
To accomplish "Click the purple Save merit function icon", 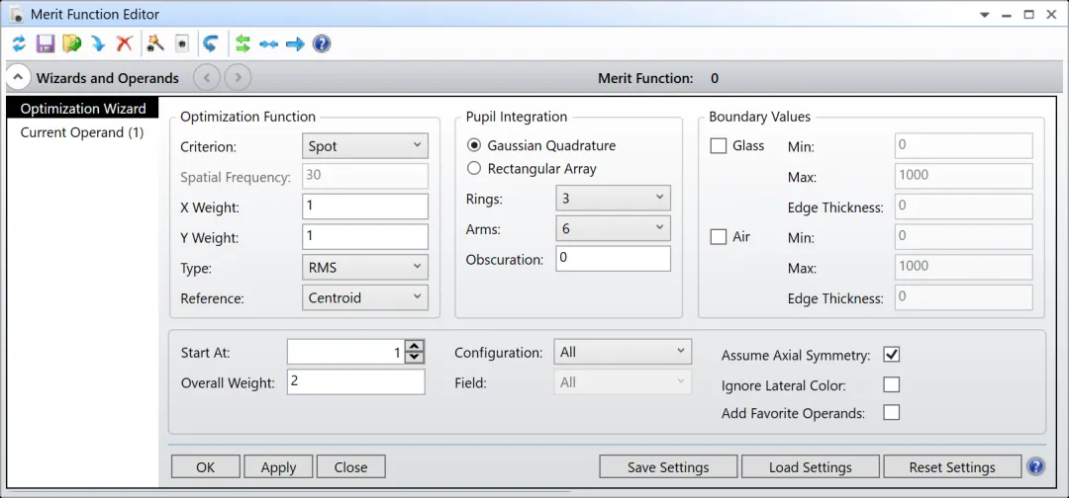I will (x=46, y=43).
